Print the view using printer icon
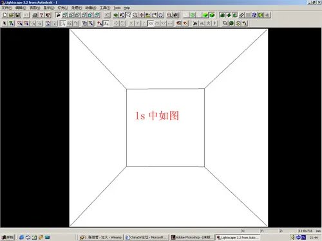 [x=35, y=15]
